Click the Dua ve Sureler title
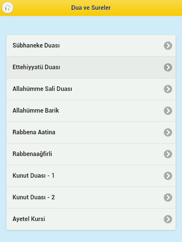The width and height of the screenshot is (182, 242). [91, 8]
